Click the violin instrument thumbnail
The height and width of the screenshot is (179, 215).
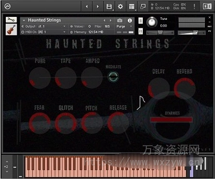(11, 30)
